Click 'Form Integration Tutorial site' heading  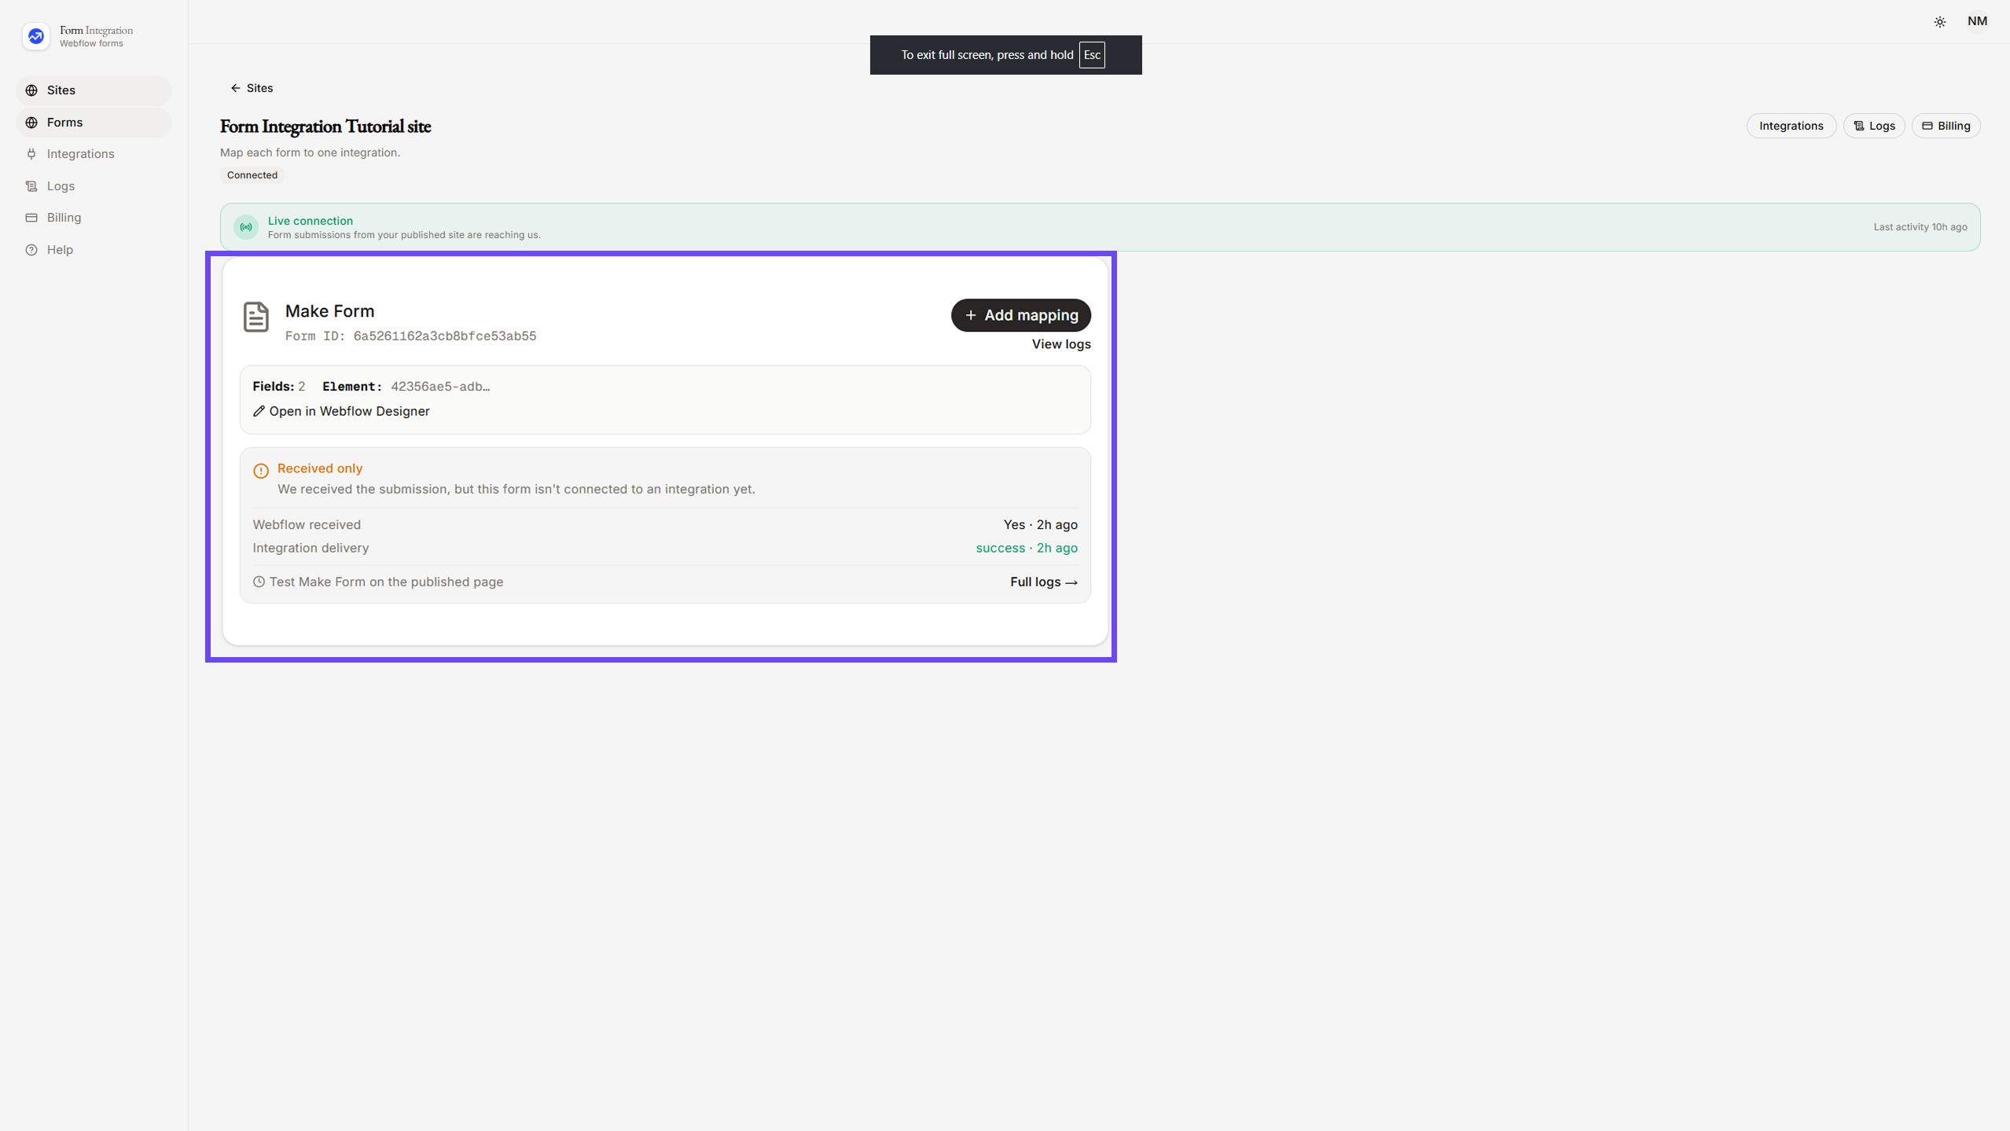(325, 126)
